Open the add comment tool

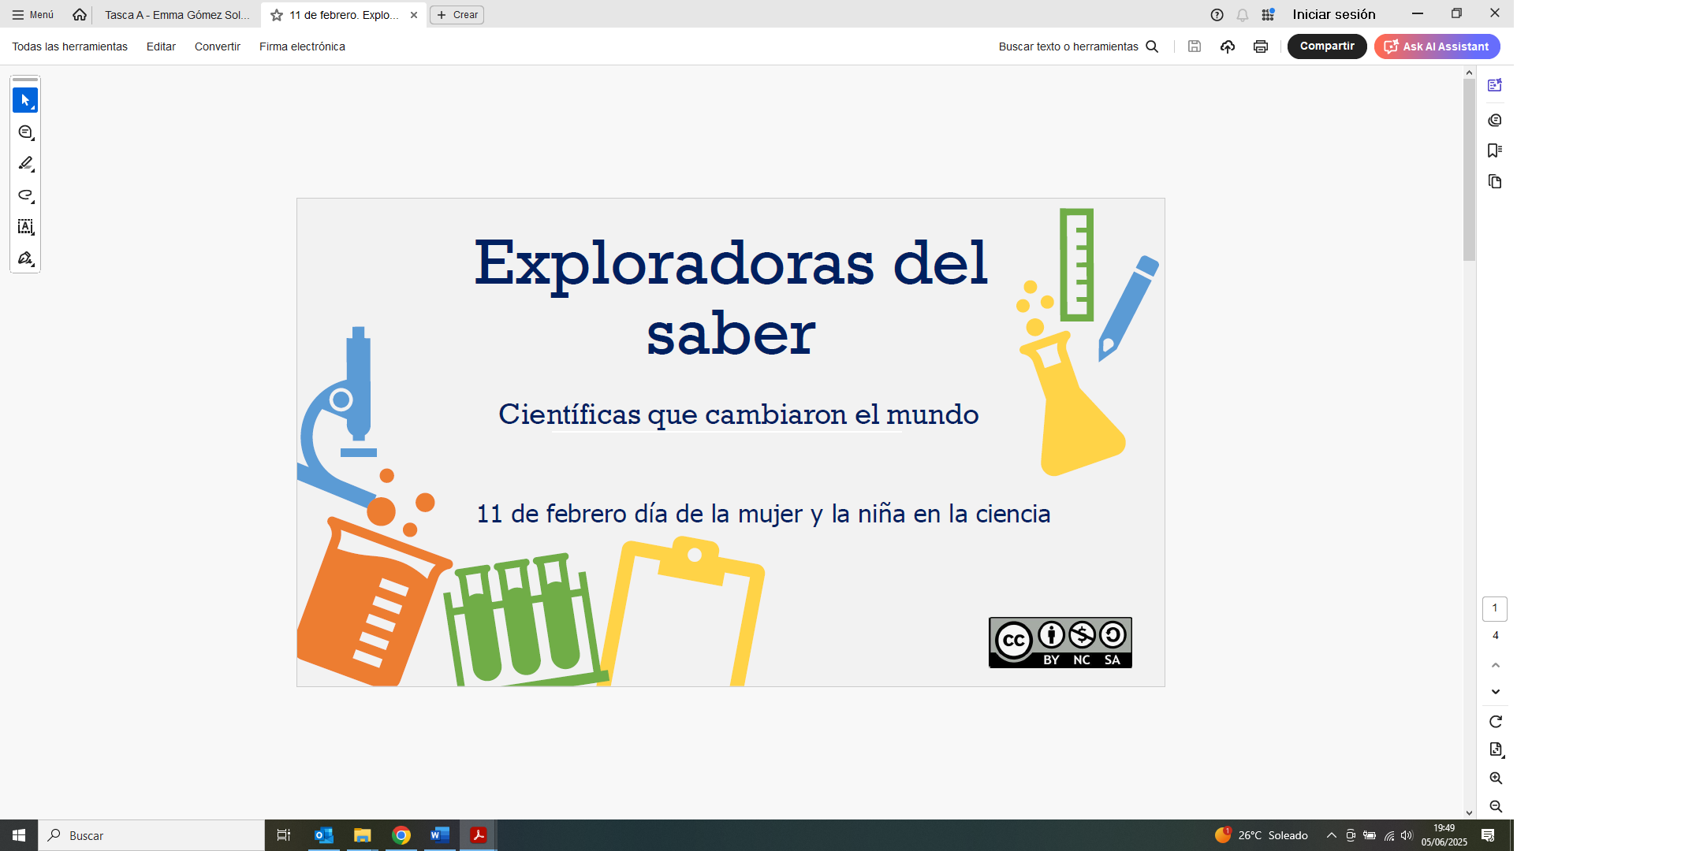pyautogui.click(x=25, y=132)
